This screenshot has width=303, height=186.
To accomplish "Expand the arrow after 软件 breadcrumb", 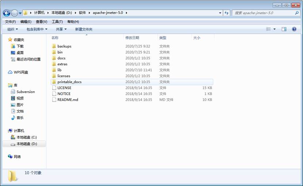I will point(89,13).
